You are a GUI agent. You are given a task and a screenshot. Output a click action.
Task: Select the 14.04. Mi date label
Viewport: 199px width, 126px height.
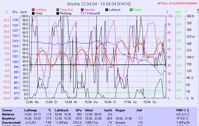tap(72, 102)
